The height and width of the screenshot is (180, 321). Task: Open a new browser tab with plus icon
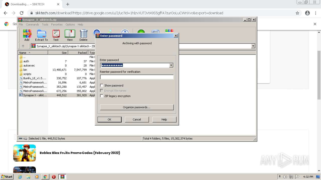click(x=68, y=4)
